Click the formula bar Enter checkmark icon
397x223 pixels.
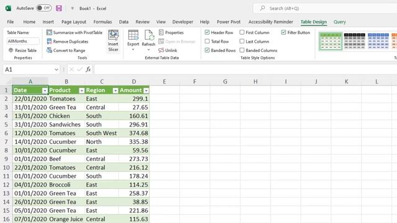(x=80, y=69)
